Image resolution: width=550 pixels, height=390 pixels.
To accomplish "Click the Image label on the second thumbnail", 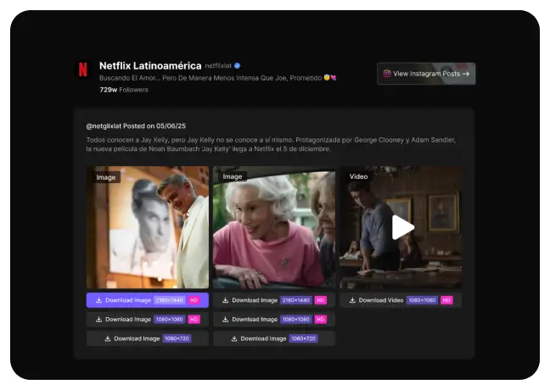I will 233,176.
